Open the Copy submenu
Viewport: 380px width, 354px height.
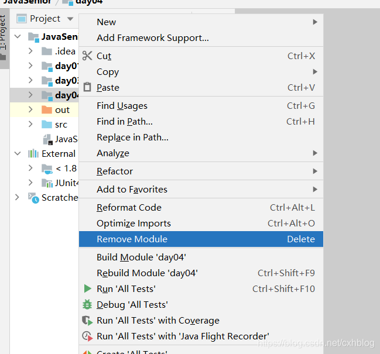(x=201, y=71)
